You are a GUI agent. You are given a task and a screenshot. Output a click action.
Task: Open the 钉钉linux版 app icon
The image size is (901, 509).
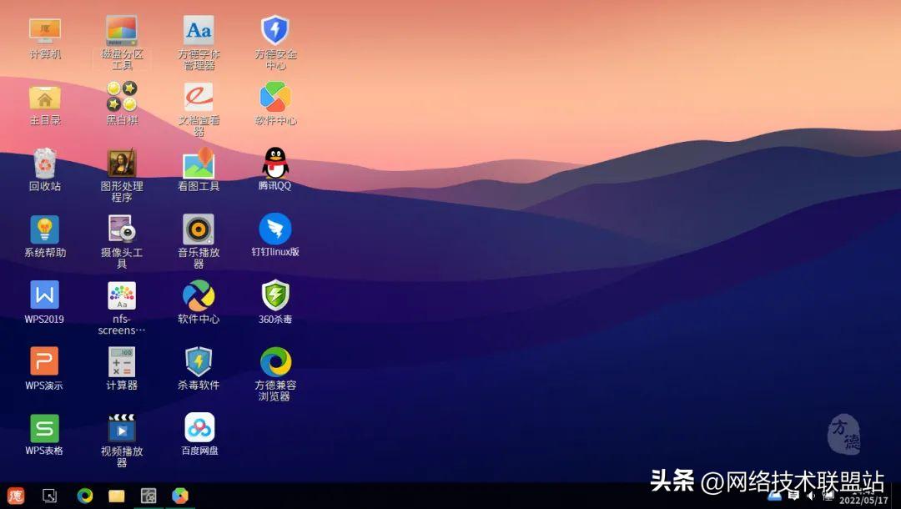[274, 229]
